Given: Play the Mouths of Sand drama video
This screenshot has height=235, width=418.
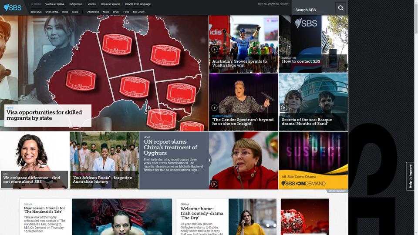Looking at the screenshot, I should coord(284,107).
